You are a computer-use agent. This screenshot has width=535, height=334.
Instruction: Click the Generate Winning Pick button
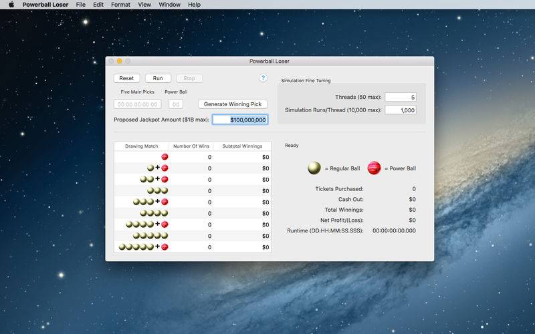click(x=233, y=104)
